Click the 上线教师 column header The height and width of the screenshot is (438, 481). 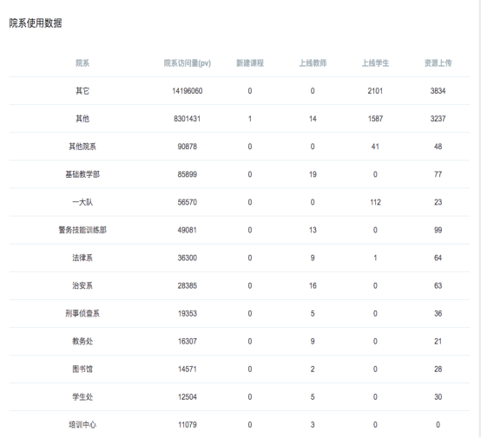coord(313,63)
